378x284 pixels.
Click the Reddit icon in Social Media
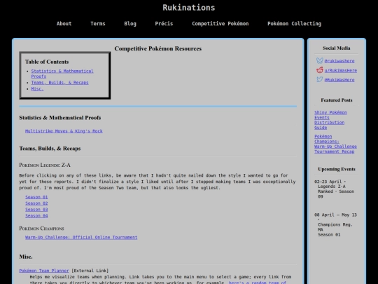click(319, 70)
